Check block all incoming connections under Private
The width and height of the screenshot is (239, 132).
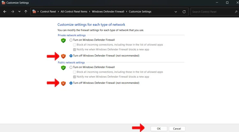coord(74,45)
